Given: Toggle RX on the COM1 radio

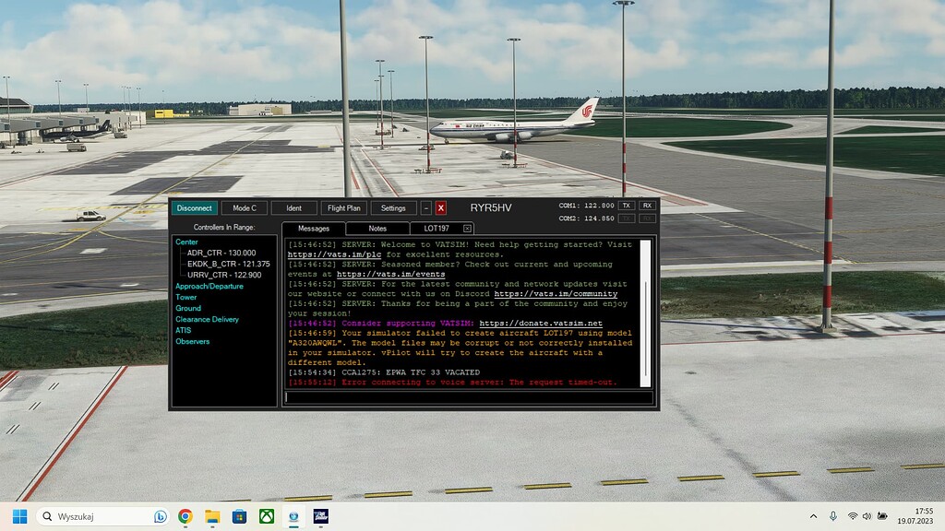Looking at the screenshot, I should click(646, 205).
